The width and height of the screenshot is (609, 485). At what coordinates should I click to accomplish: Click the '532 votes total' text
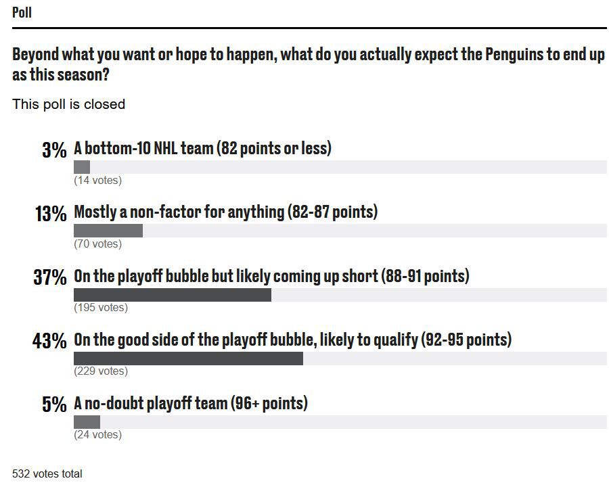[47, 474]
